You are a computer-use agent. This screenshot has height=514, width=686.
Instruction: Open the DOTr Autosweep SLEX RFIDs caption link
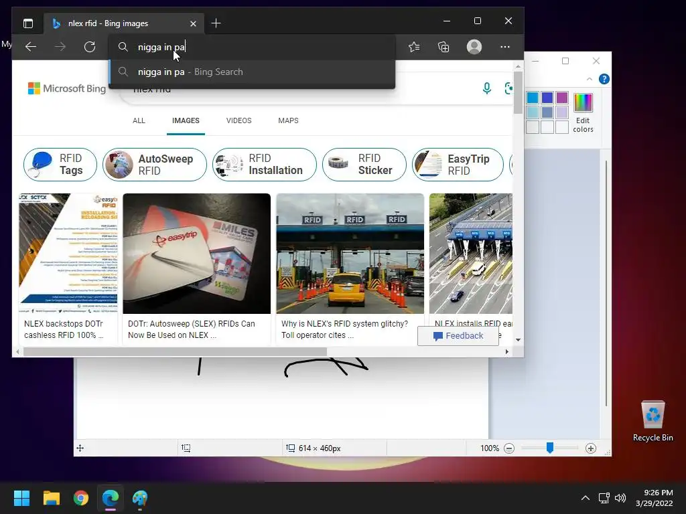(x=191, y=329)
